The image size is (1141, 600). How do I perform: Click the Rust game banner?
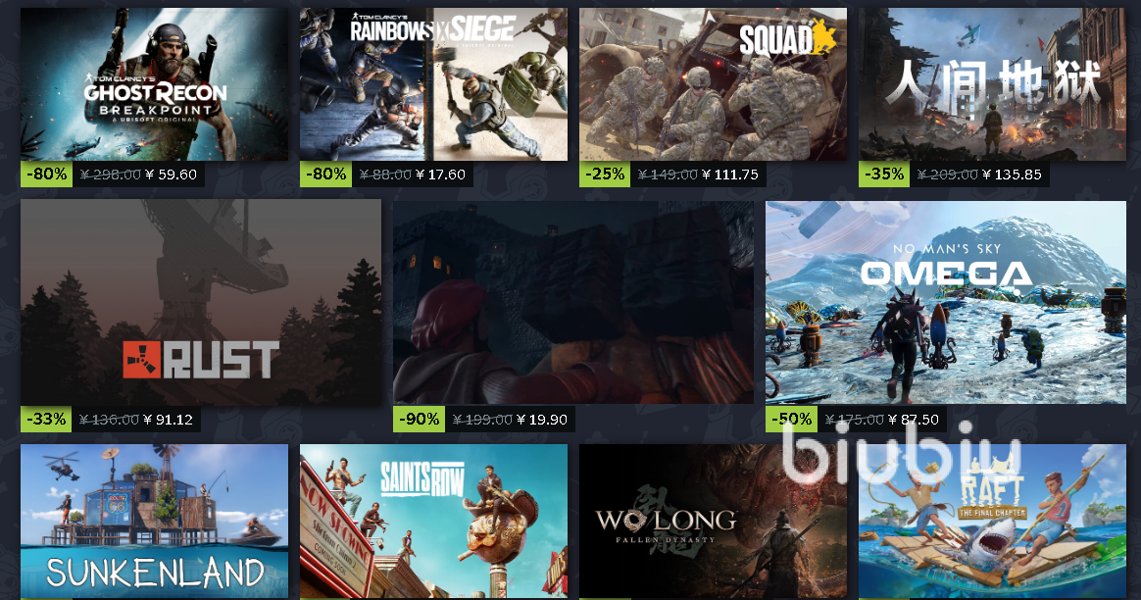point(201,302)
